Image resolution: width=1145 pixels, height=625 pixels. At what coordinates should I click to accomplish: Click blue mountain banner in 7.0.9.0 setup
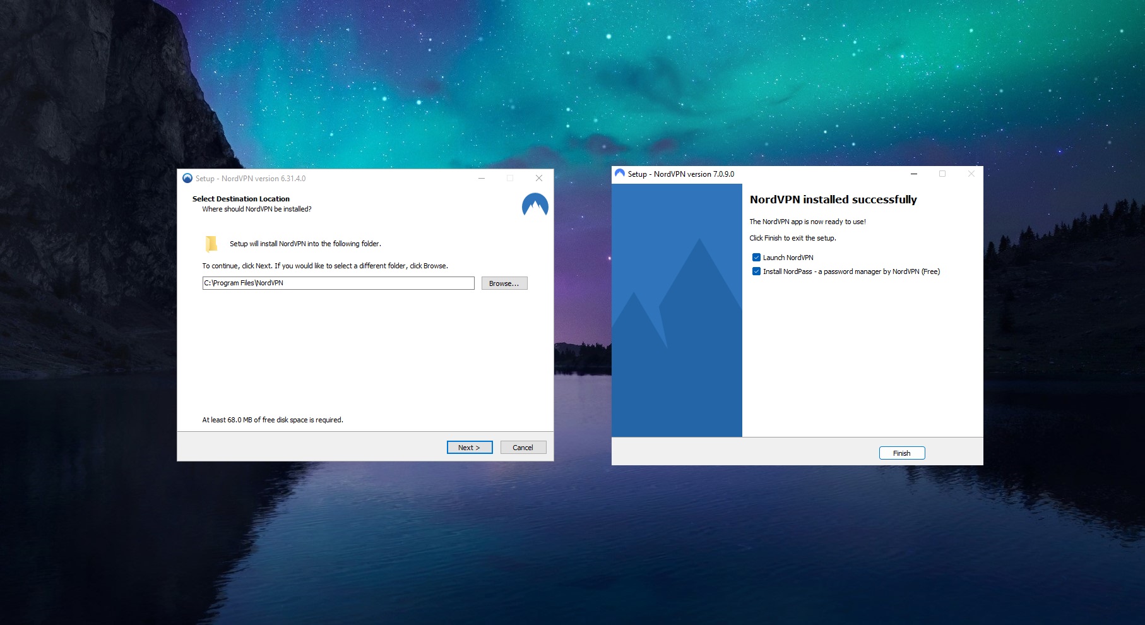click(677, 310)
